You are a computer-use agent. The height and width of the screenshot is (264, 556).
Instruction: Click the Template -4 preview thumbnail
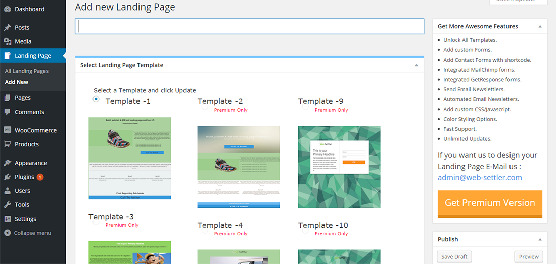point(239,256)
